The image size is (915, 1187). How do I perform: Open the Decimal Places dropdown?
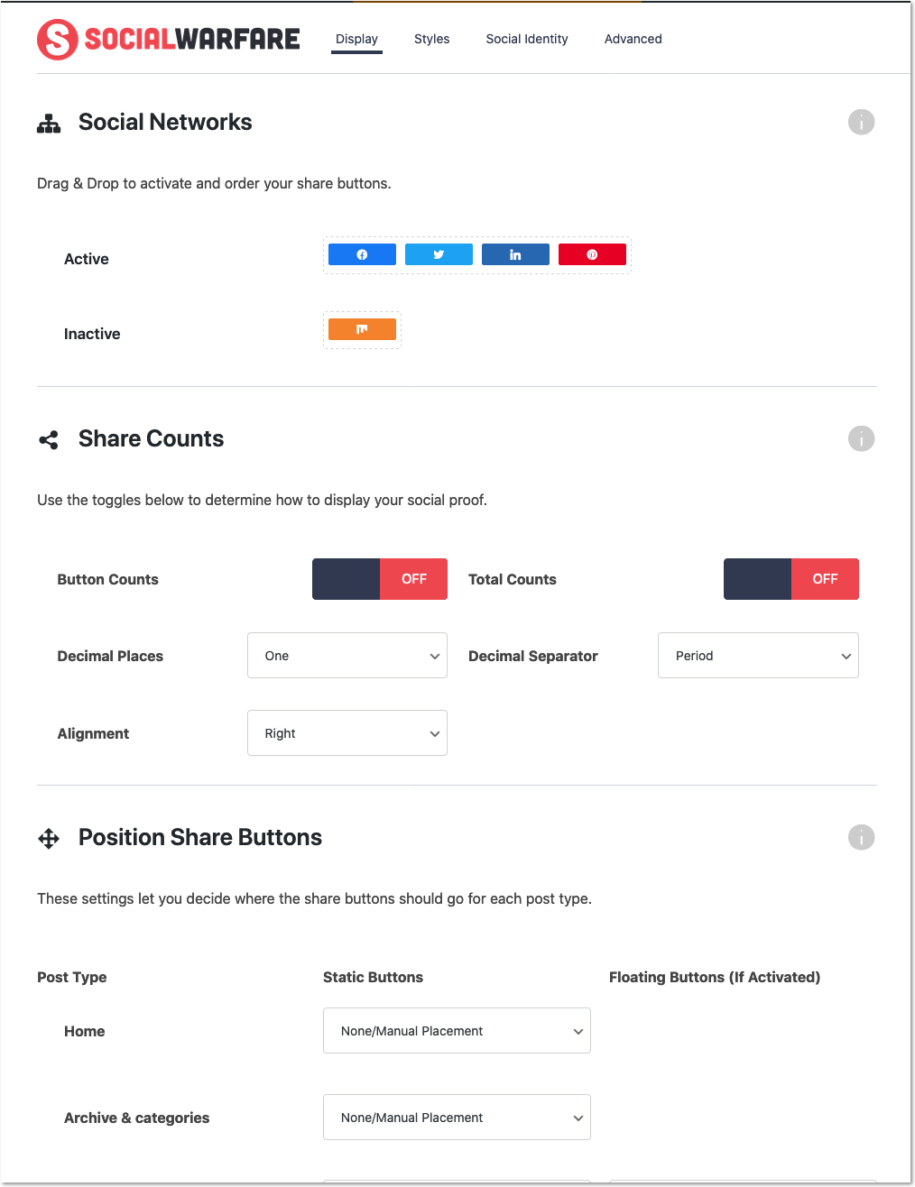[347, 656]
